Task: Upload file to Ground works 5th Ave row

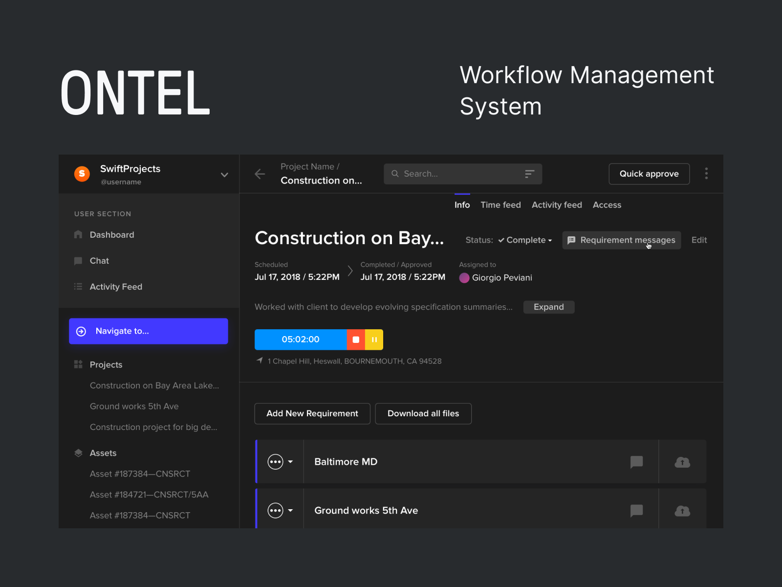Action: click(x=682, y=511)
